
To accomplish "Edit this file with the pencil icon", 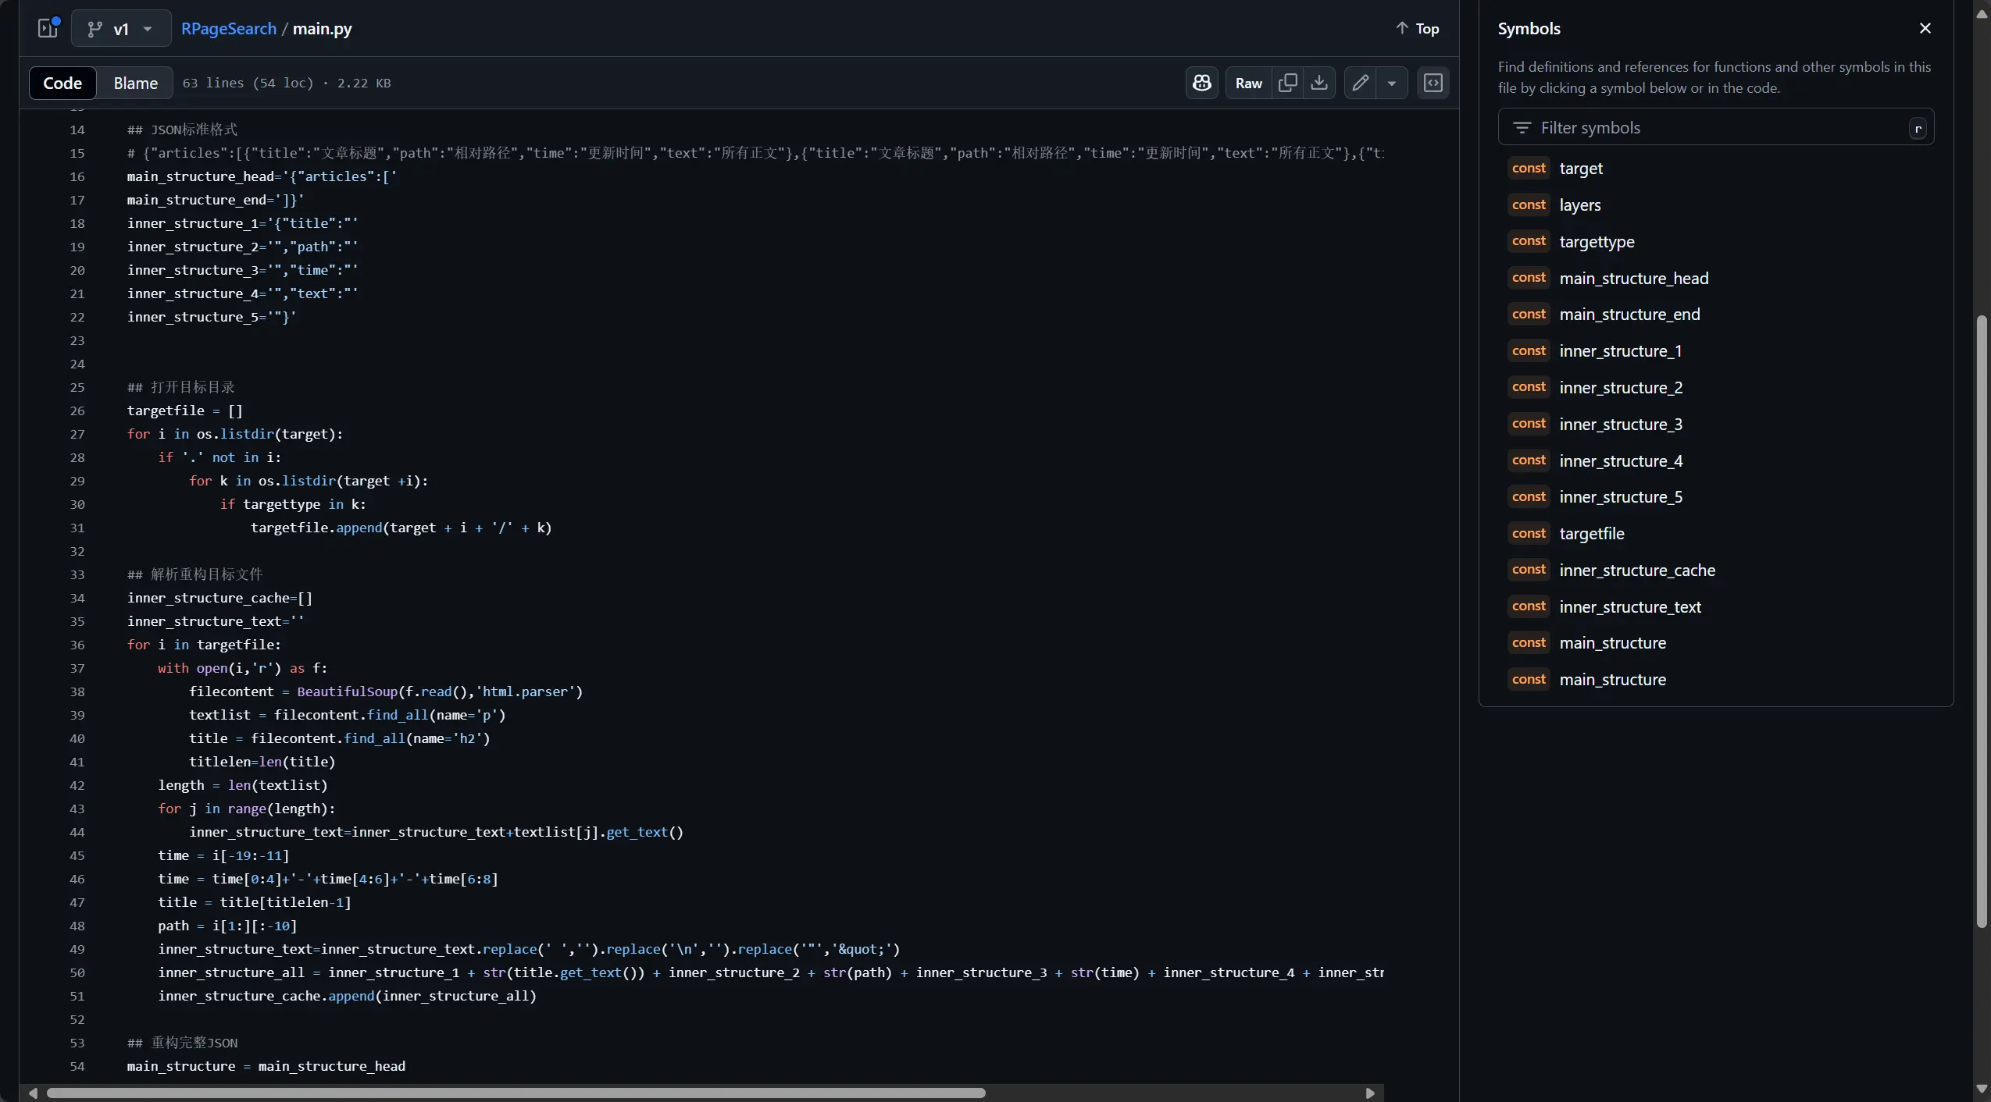I will 1360,83.
